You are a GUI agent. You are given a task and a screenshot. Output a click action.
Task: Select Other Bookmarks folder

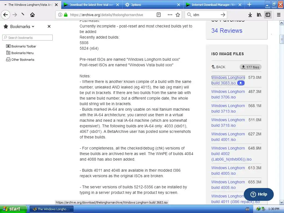pos(20,60)
